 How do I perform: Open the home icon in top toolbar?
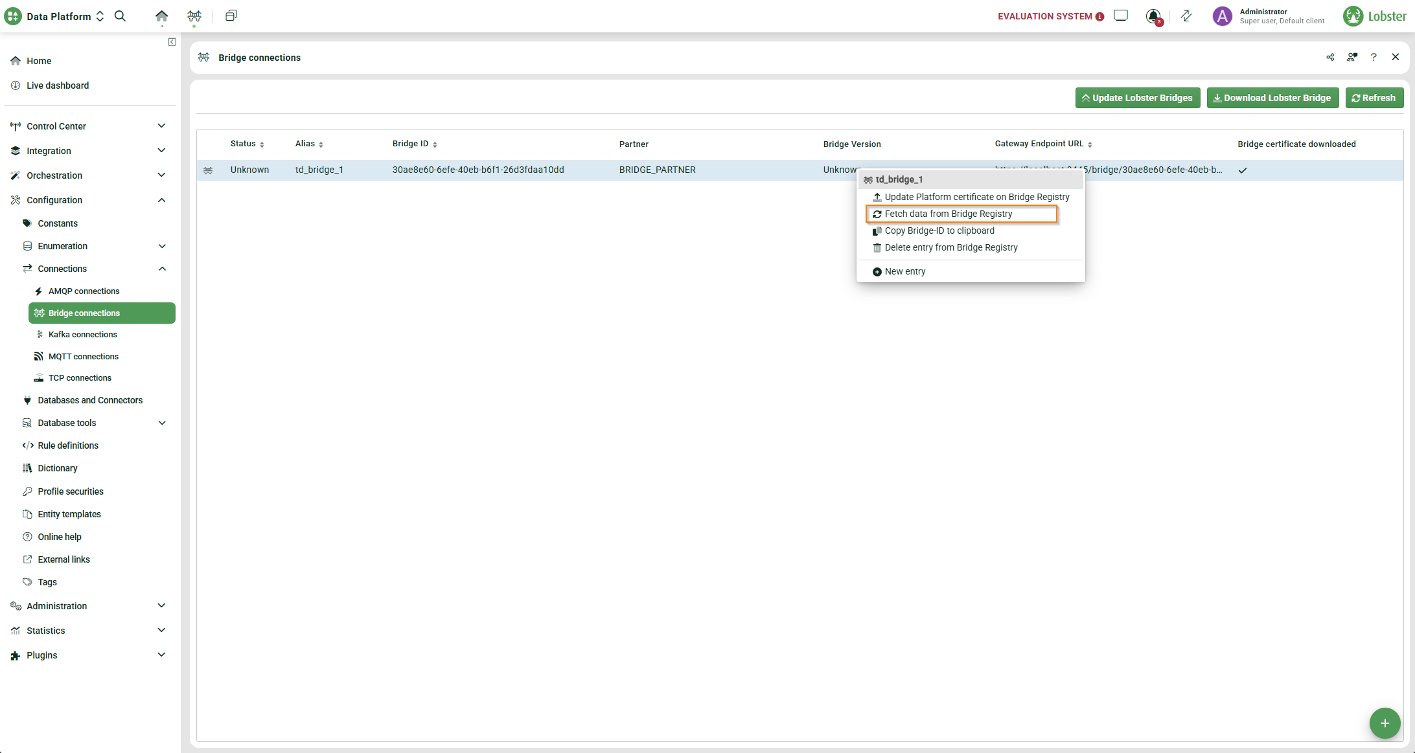tap(161, 16)
